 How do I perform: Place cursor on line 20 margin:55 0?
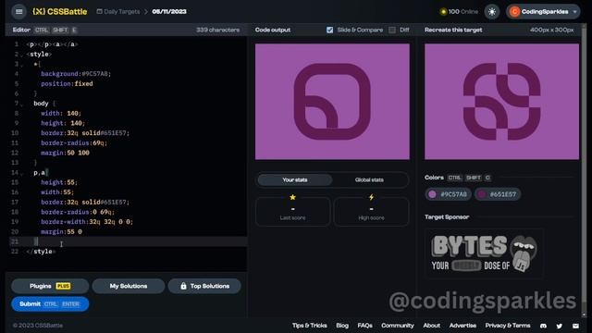point(61,232)
